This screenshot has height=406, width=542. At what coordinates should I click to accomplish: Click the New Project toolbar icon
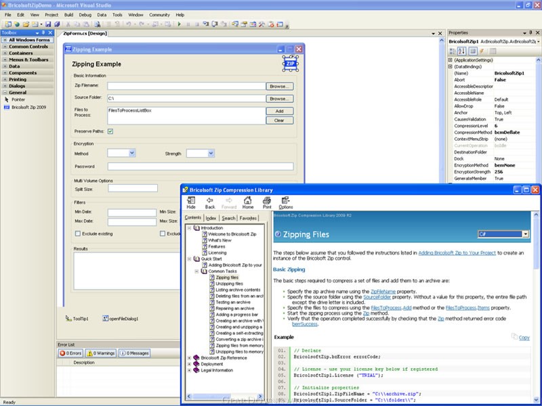tap(8, 24)
